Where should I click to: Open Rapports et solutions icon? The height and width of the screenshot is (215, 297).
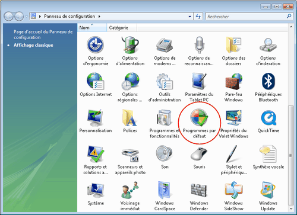96,154
